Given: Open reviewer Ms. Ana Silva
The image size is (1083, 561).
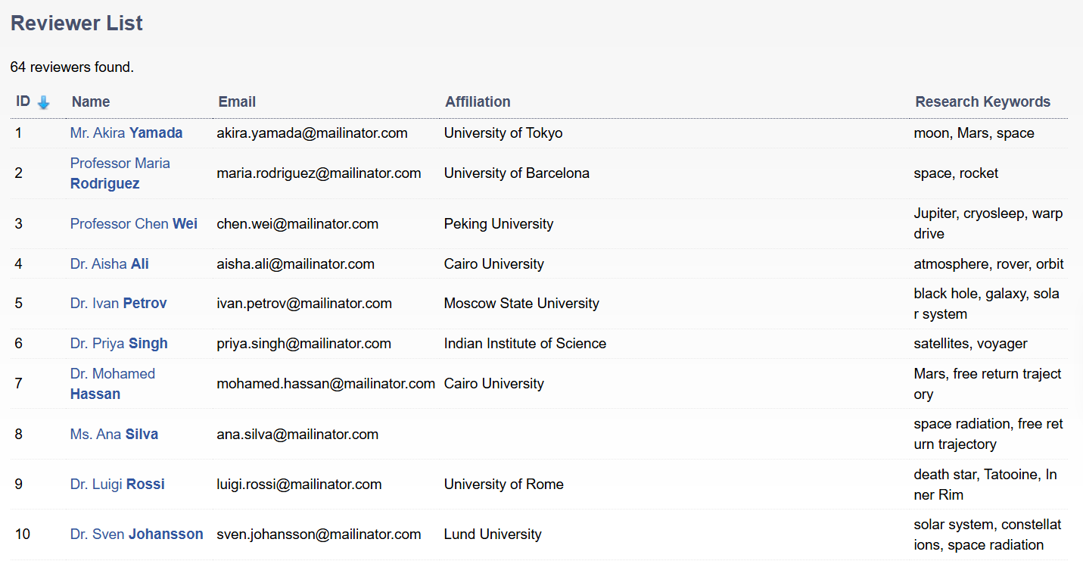Looking at the screenshot, I should pyautogui.click(x=114, y=434).
